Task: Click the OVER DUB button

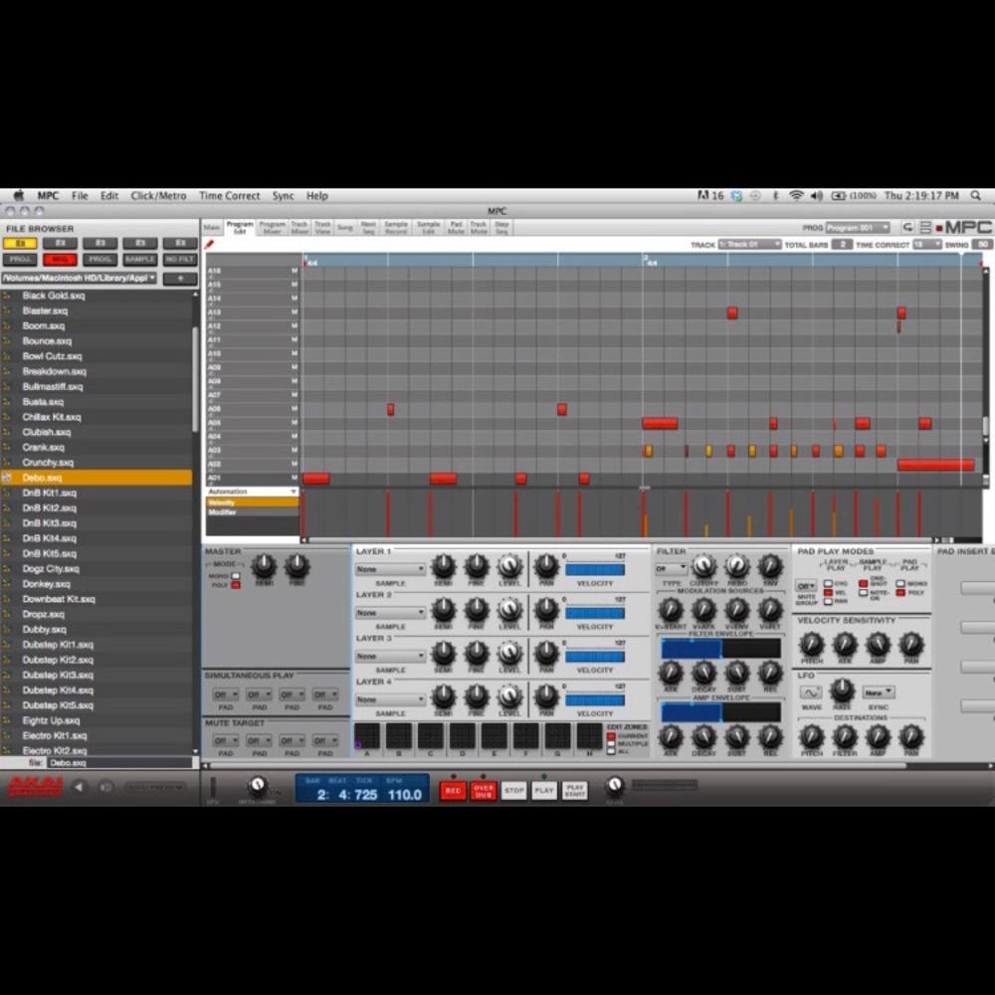Action: pyautogui.click(x=483, y=791)
